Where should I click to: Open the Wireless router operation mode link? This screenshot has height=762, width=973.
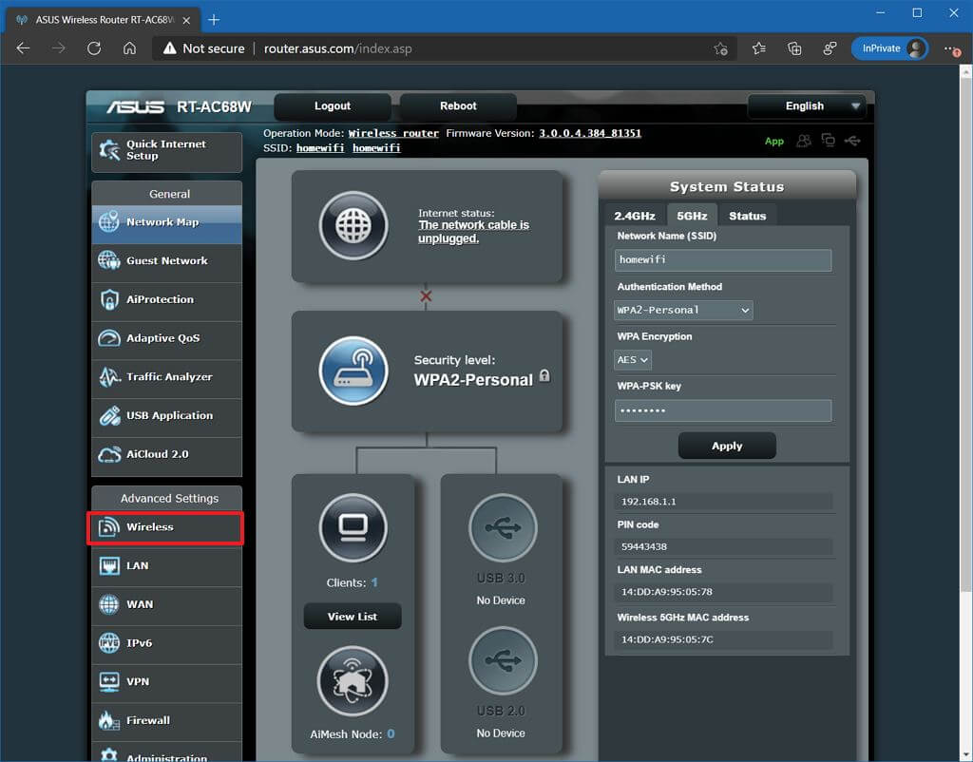point(392,133)
